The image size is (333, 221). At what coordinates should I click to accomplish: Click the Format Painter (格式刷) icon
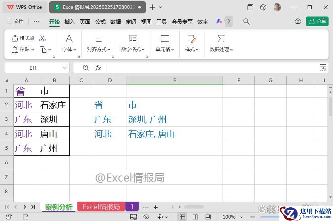[15, 38]
